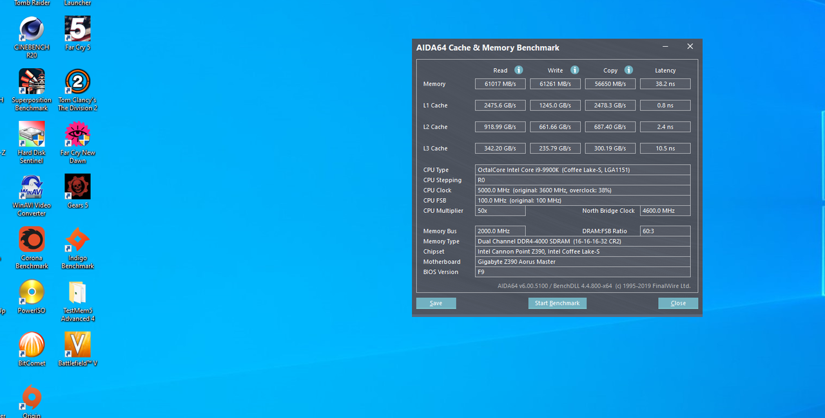Select the Battlefield V desktop shortcut
This screenshot has height=418, width=825.
(77, 350)
